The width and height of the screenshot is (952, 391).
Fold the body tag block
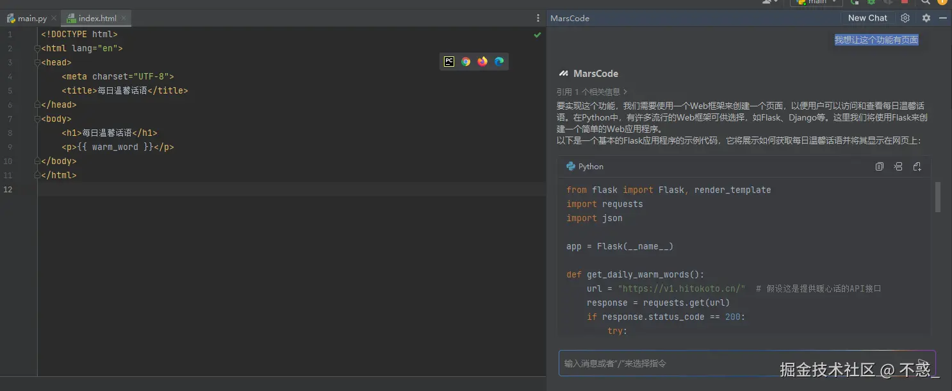click(38, 119)
